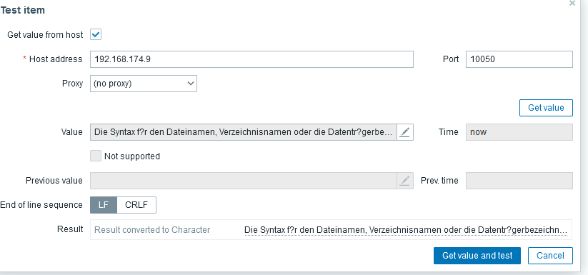Toggle the Not supported checkbox
This screenshot has height=275, width=588.
coord(96,156)
